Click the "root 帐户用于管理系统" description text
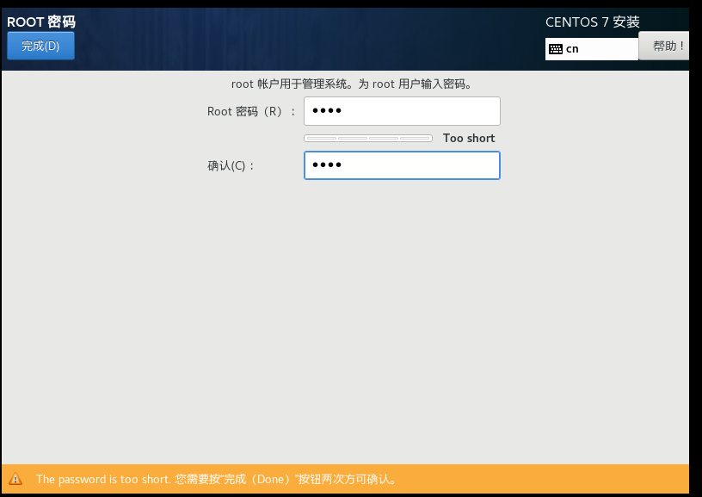 [x=352, y=84]
